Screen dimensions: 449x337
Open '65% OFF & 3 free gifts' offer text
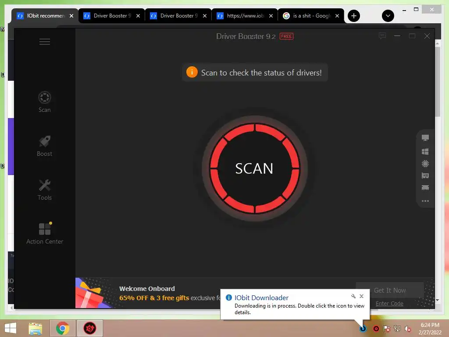[x=154, y=298]
